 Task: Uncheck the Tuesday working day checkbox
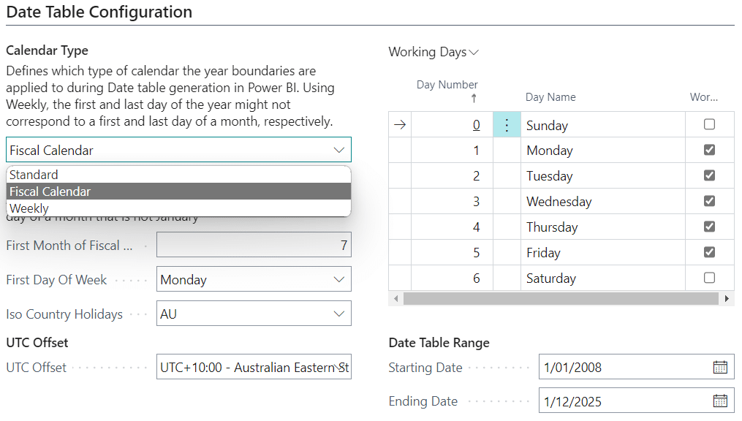pos(709,175)
